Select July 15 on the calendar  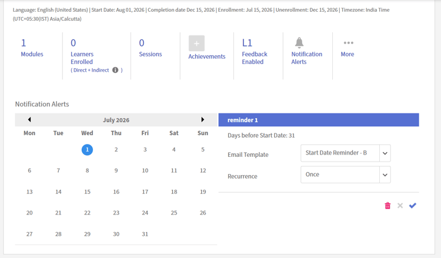[x=87, y=192]
